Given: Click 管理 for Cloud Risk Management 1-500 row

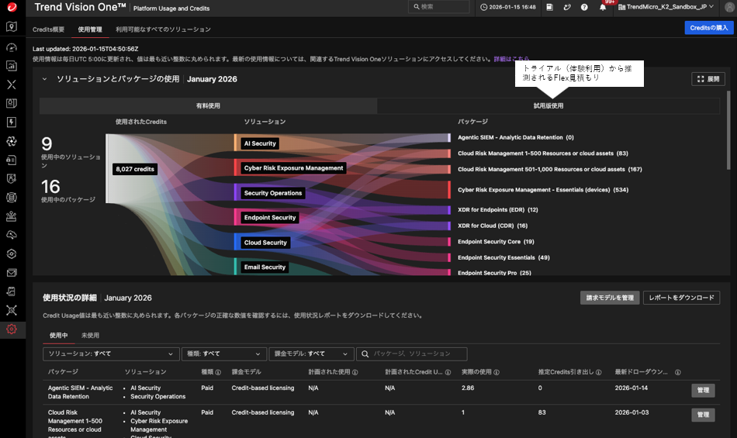Looking at the screenshot, I should [x=703, y=415].
